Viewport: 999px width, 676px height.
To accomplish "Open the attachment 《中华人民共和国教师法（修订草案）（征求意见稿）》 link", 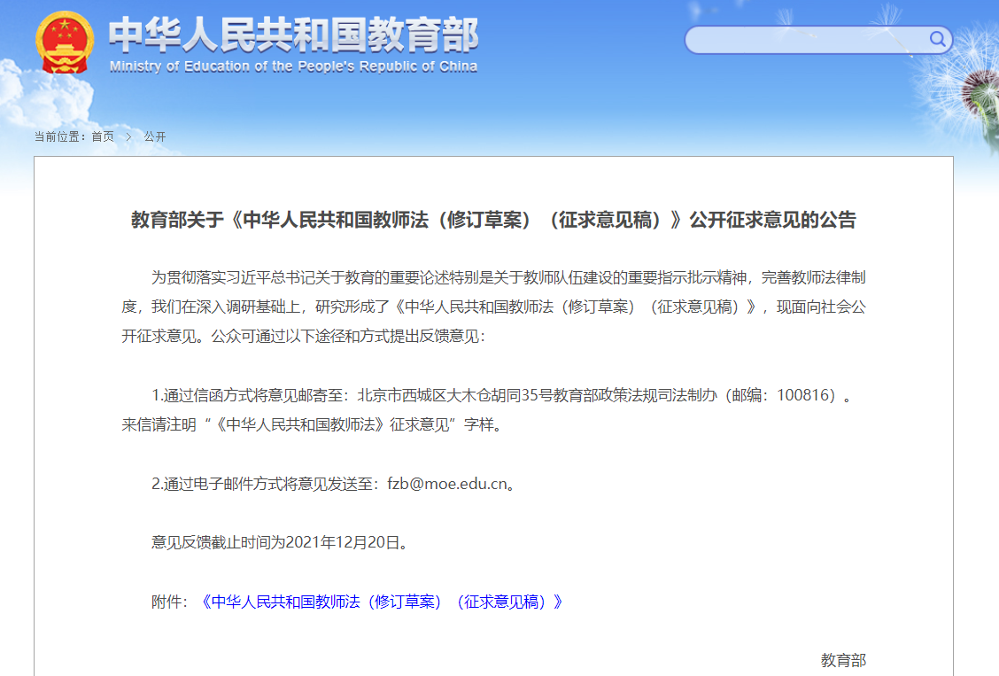I will [381, 602].
